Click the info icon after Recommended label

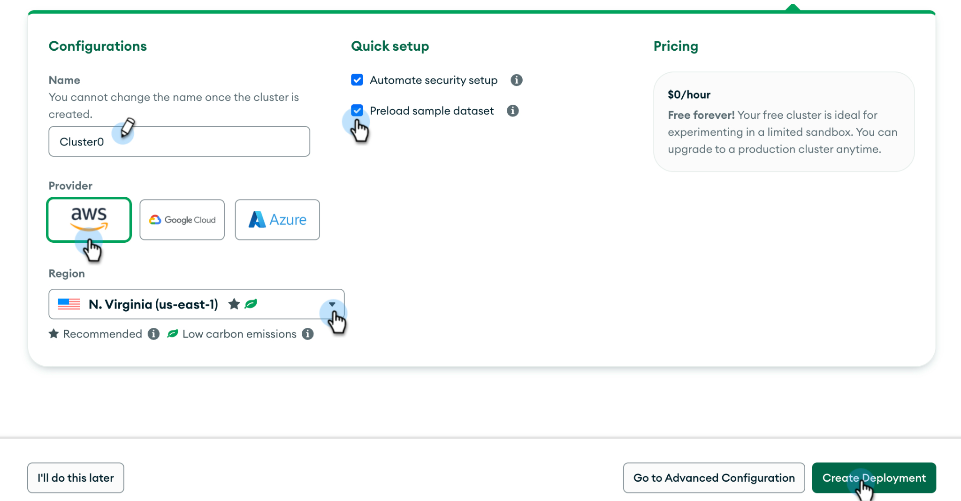[x=153, y=334]
